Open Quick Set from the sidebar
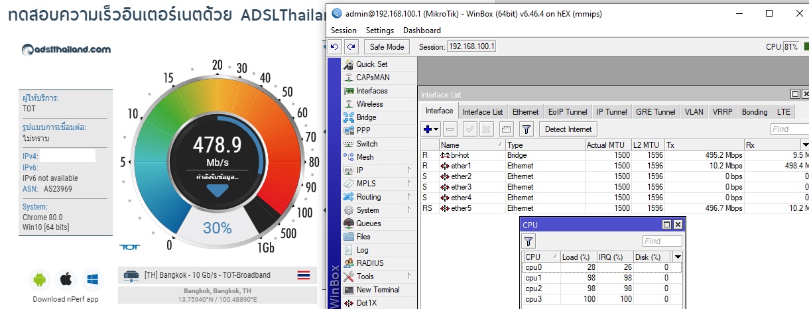The height and width of the screenshot is (309, 809). pyautogui.click(x=371, y=64)
